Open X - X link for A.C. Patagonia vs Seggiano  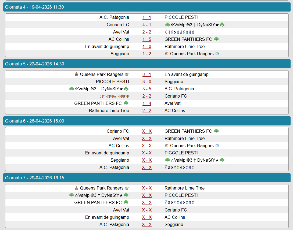click(x=147, y=224)
